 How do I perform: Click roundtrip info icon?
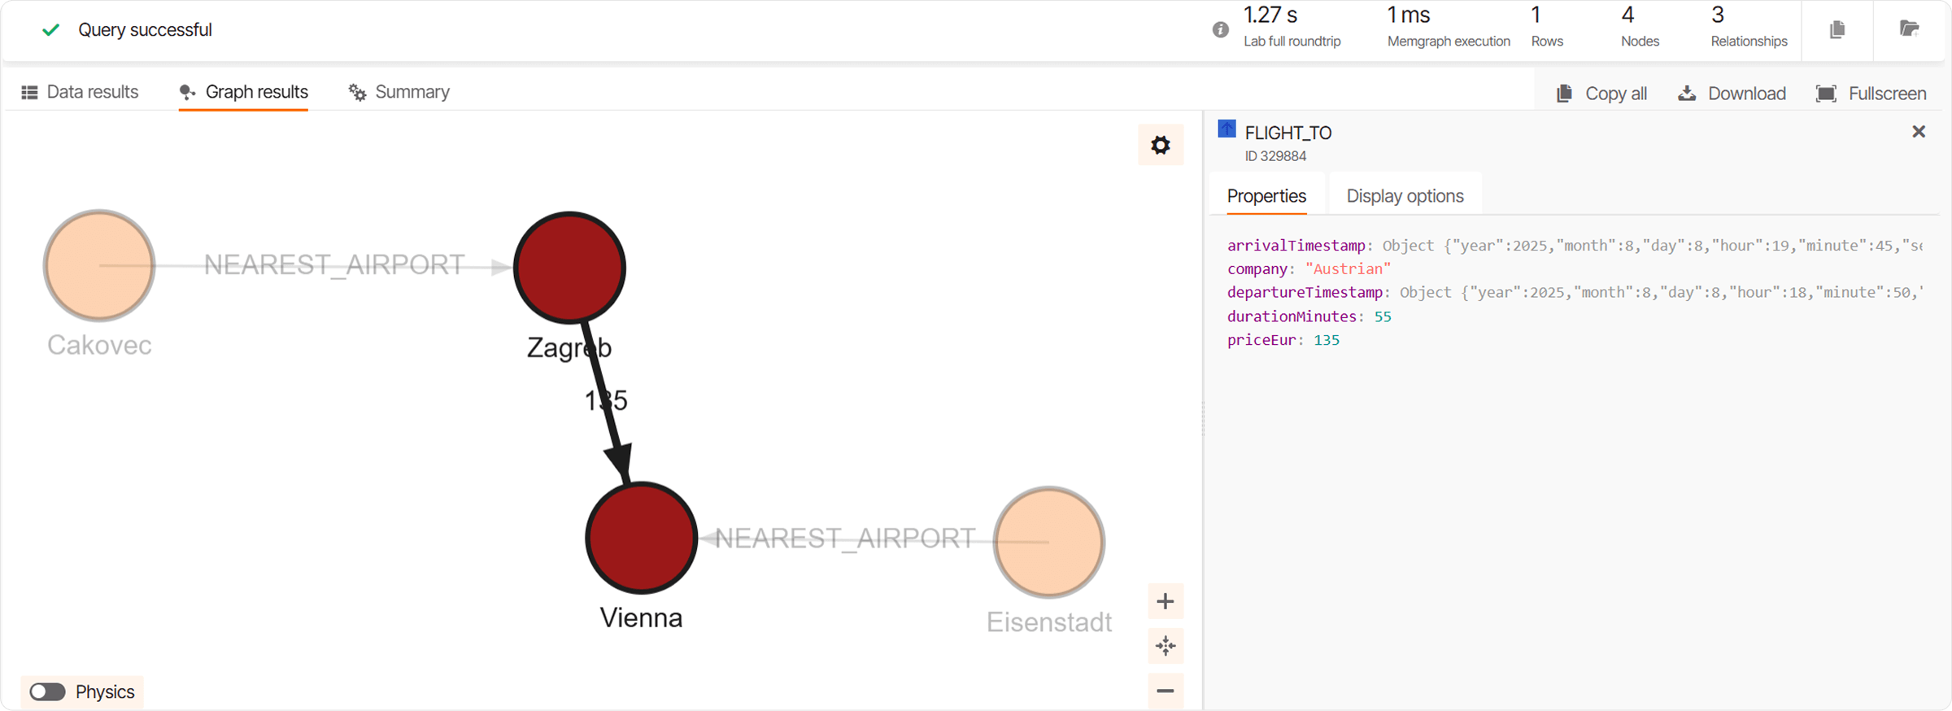1220,30
